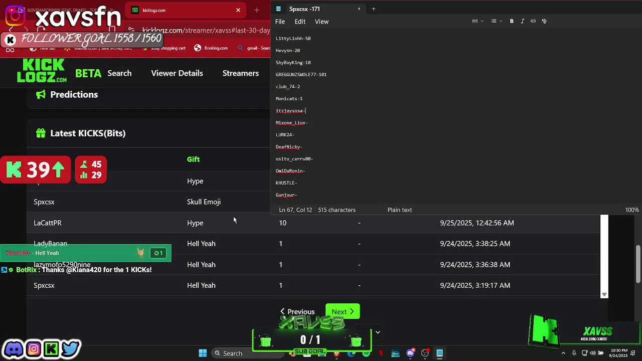Click the Kick icon in bottom overlay
642x361 pixels.
click(x=51, y=349)
